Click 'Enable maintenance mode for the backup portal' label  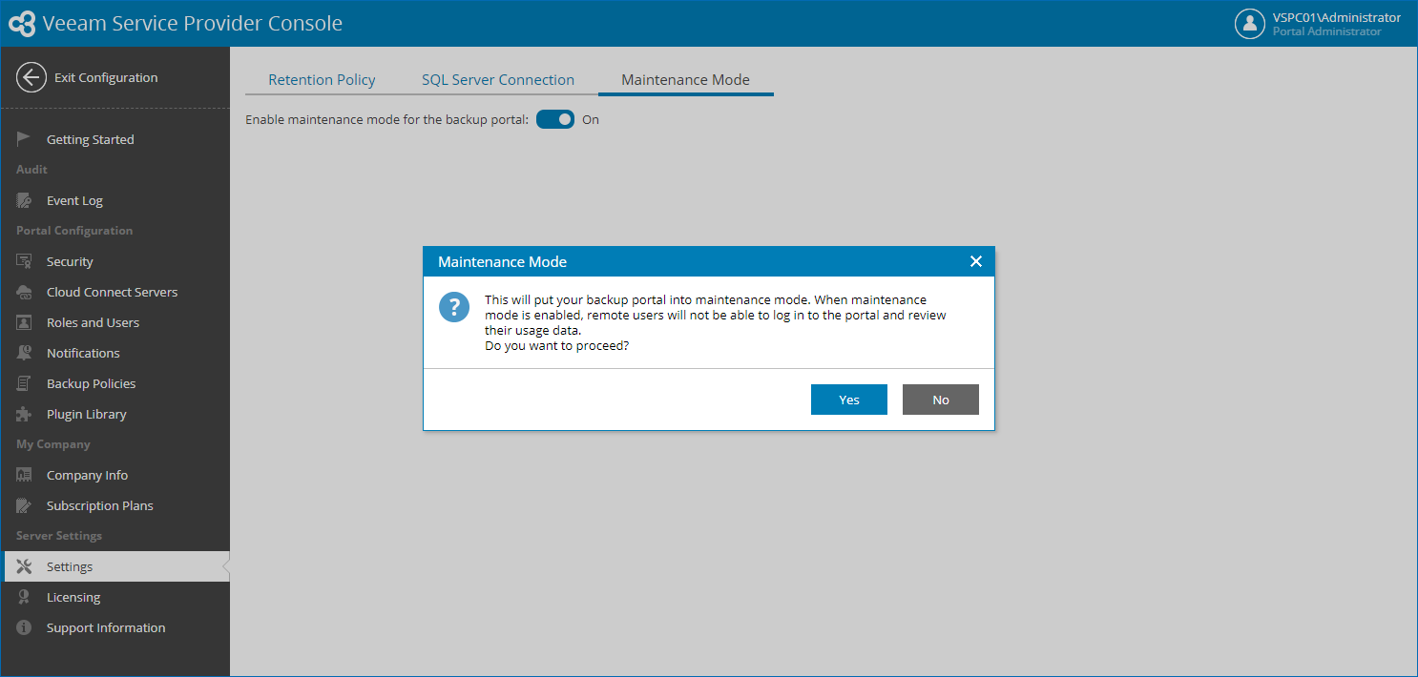tap(386, 120)
